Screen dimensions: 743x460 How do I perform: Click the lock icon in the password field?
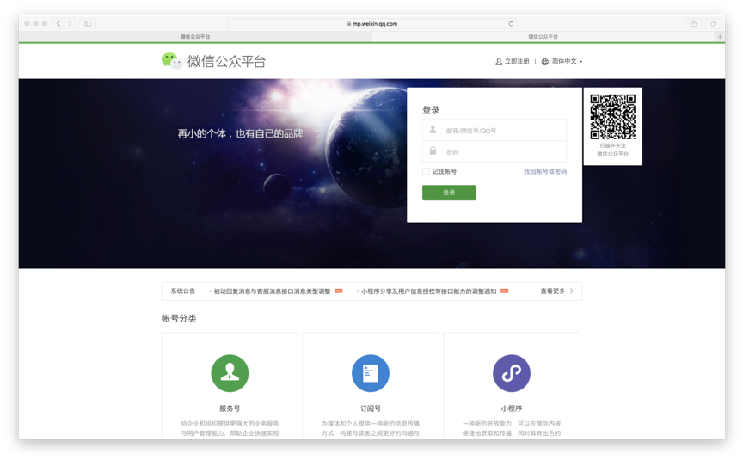click(433, 150)
